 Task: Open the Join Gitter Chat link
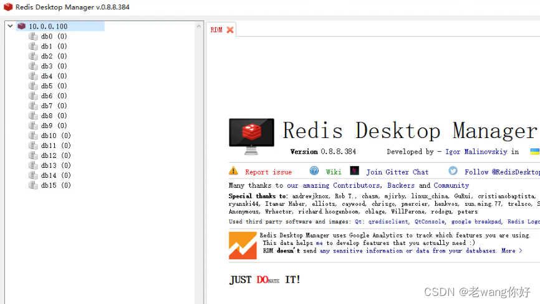[x=397, y=172]
